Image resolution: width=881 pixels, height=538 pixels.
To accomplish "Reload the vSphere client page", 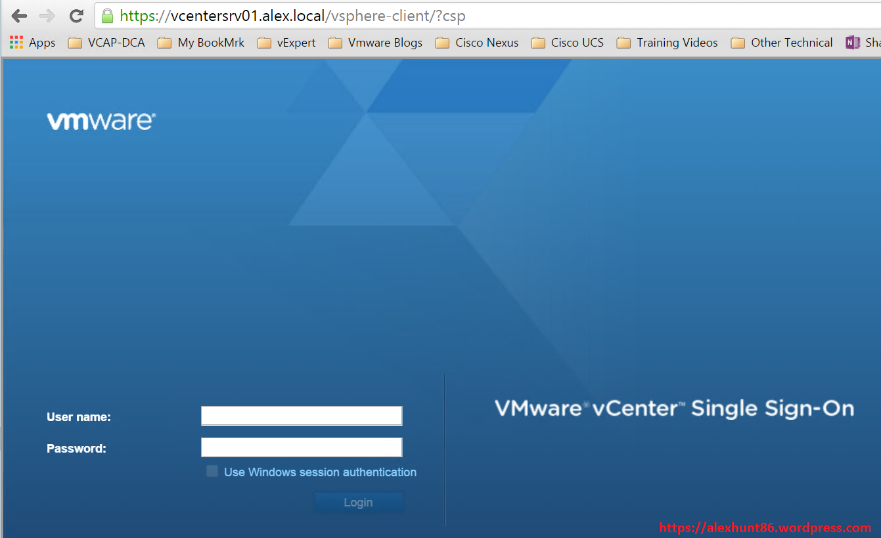I will click(x=76, y=16).
